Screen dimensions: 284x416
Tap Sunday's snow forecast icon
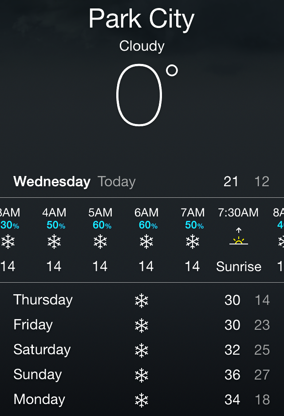142,376
